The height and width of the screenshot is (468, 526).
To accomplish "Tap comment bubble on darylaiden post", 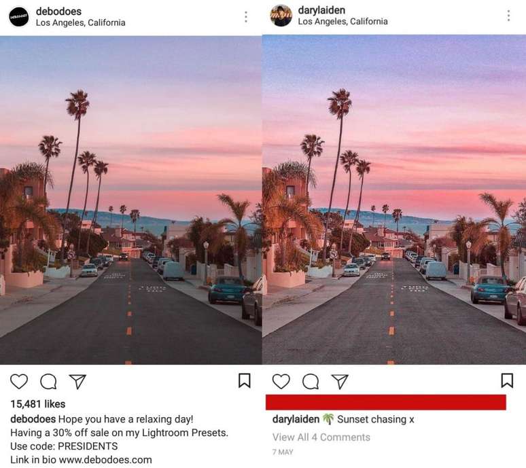I will pos(311,381).
